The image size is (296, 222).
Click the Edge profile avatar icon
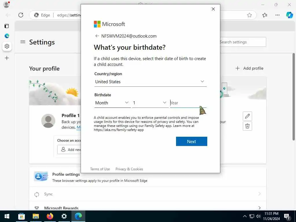point(7,4)
